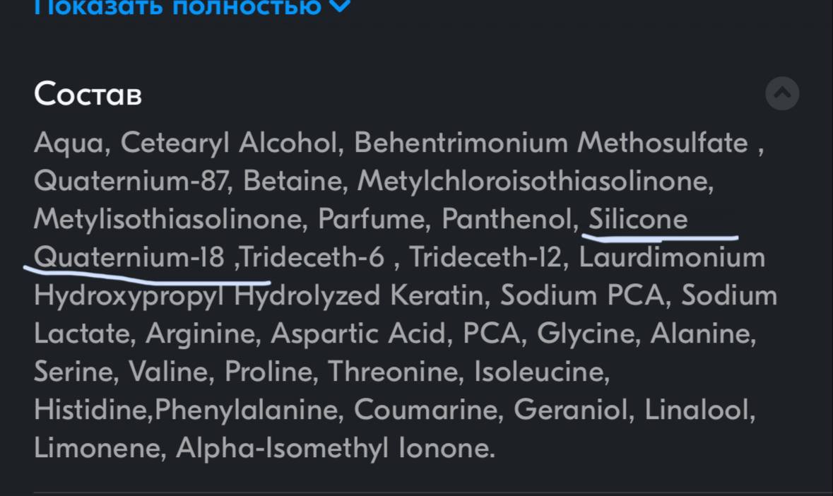The width and height of the screenshot is (833, 496).
Task: Click the Behentrimonium Methosulfate ingredient
Action: pos(551,143)
